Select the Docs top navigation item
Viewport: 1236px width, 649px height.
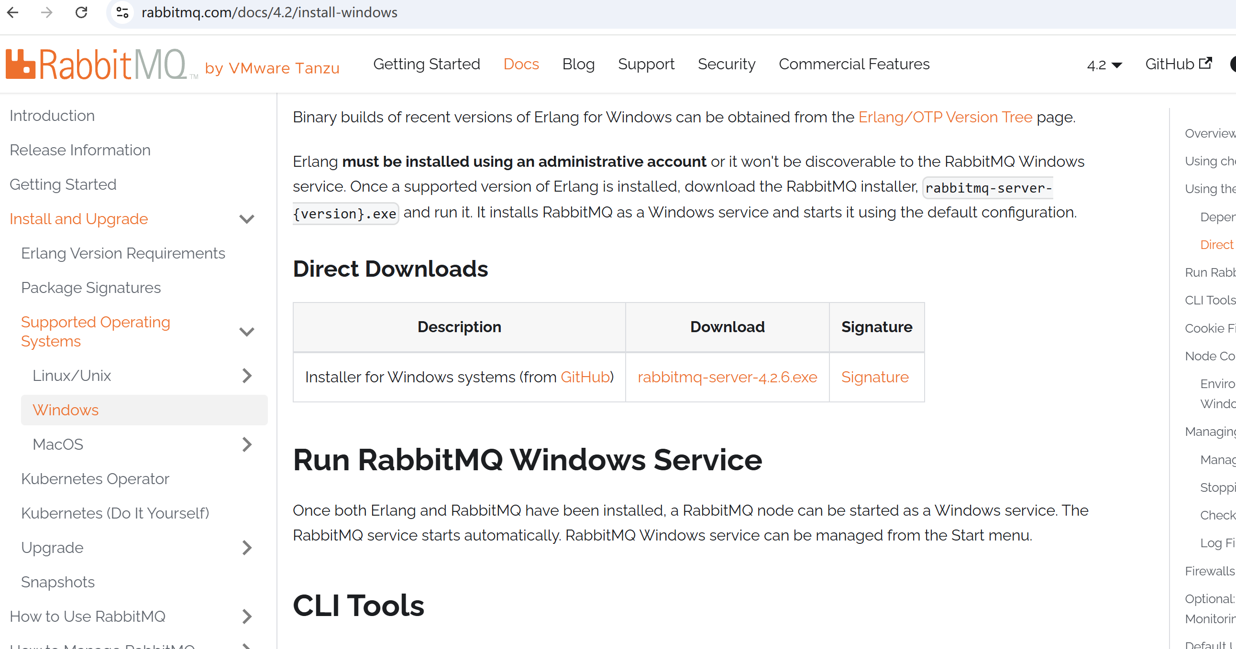click(x=521, y=64)
